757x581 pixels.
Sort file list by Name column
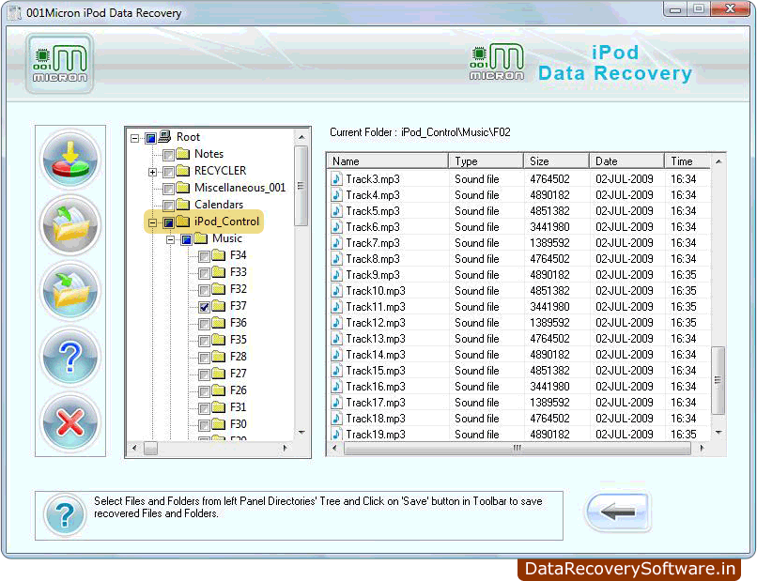coord(388,161)
